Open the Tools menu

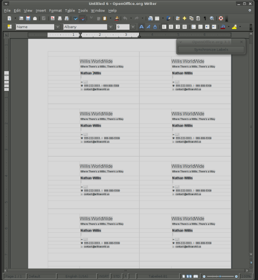(x=83, y=11)
